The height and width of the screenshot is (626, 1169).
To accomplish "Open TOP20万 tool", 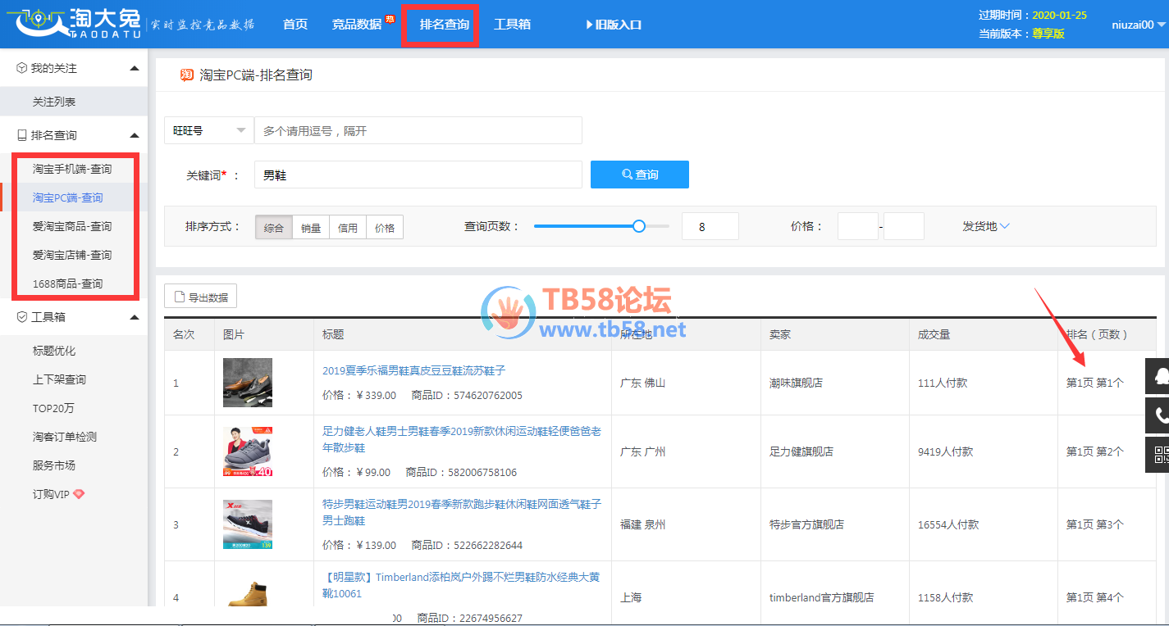I will click(53, 408).
